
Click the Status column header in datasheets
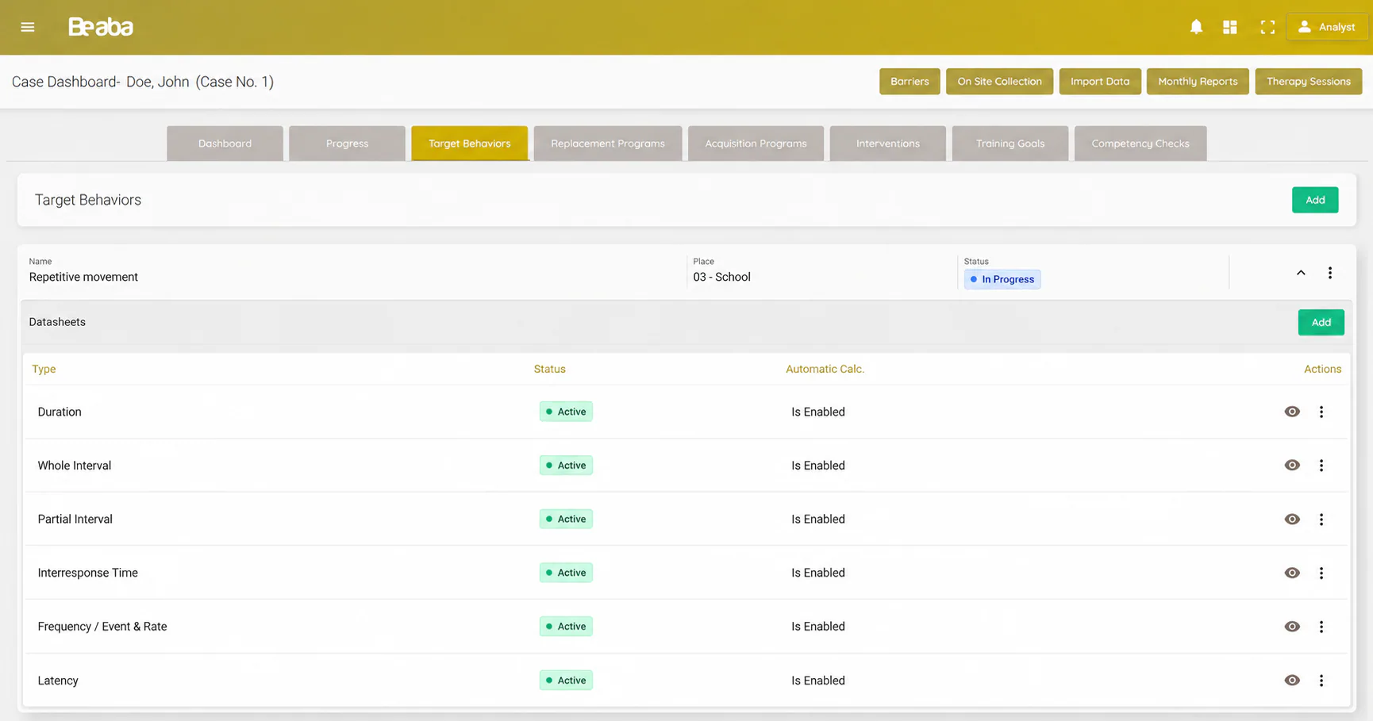[549, 369]
